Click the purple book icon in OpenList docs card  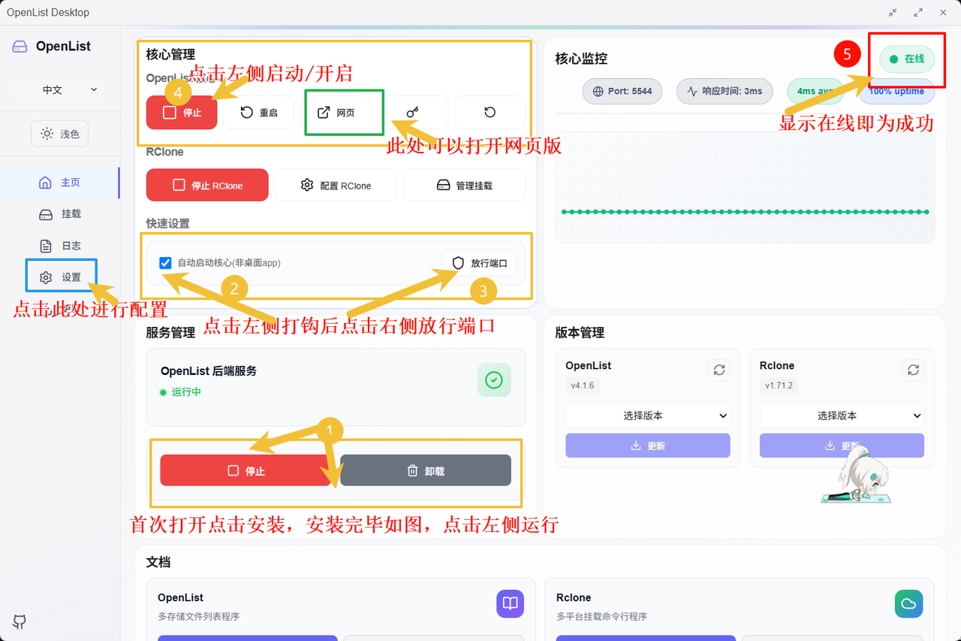click(510, 603)
